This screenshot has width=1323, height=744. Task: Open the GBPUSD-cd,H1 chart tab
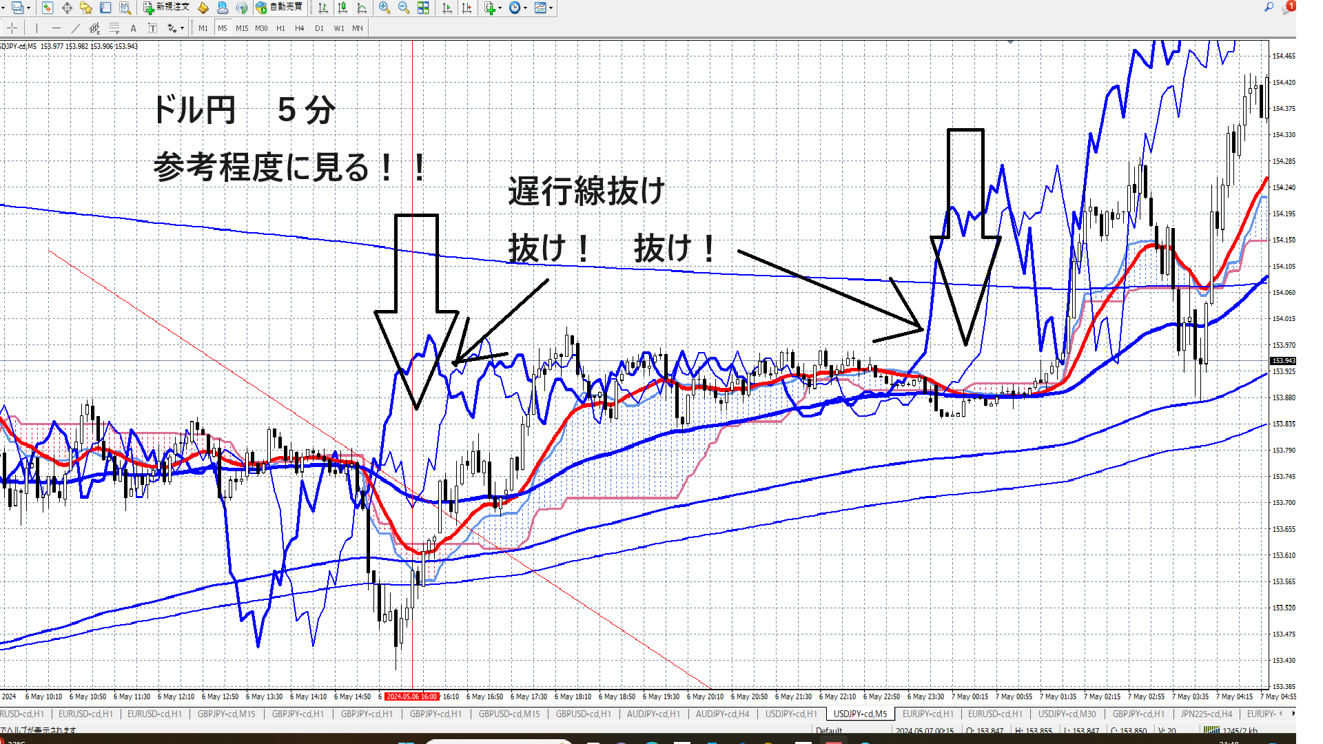pos(583,714)
